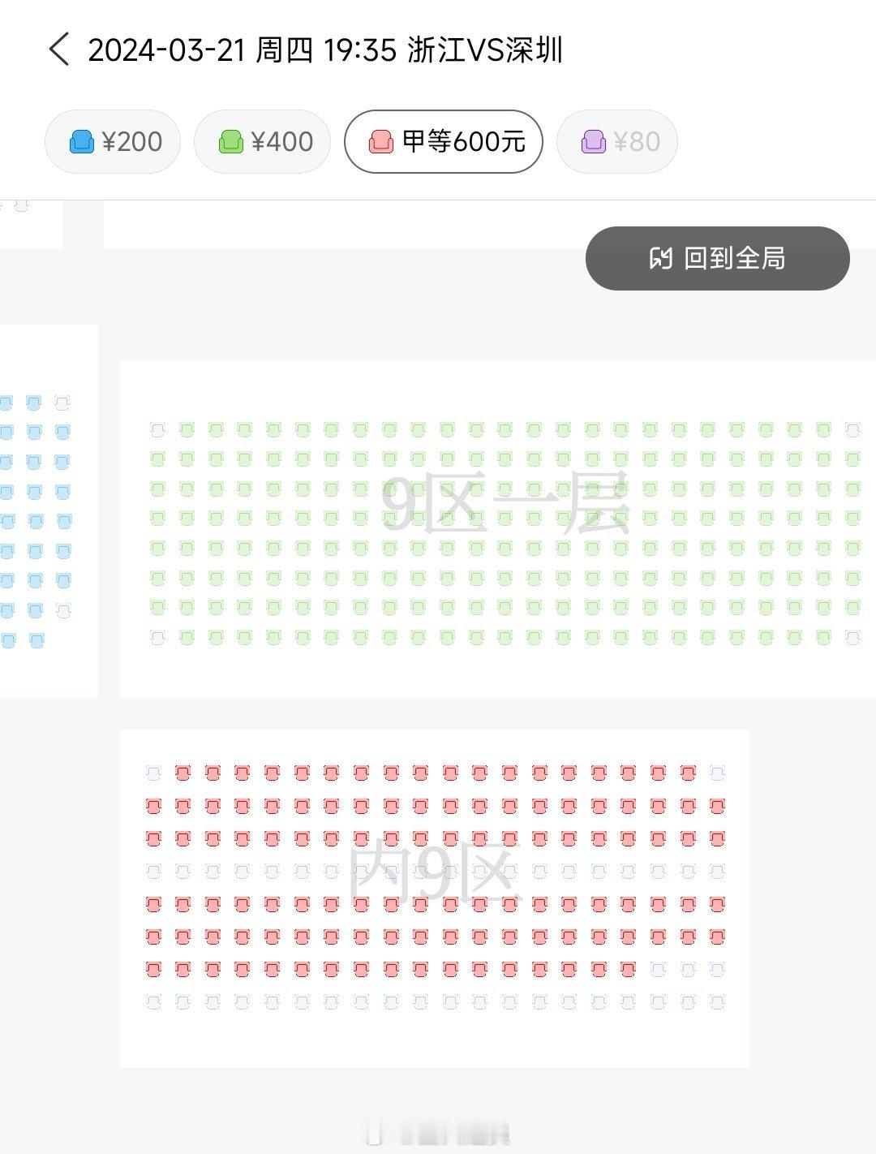Choose last red seat in second row of 内9区

pyautogui.click(x=717, y=805)
